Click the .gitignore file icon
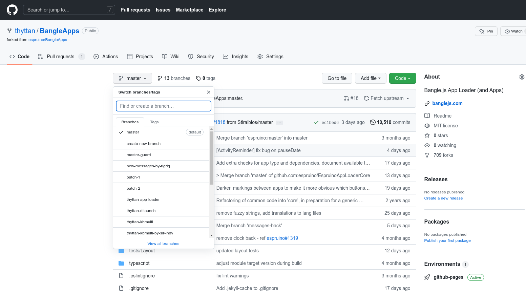526x293 pixels. point(121,288)
